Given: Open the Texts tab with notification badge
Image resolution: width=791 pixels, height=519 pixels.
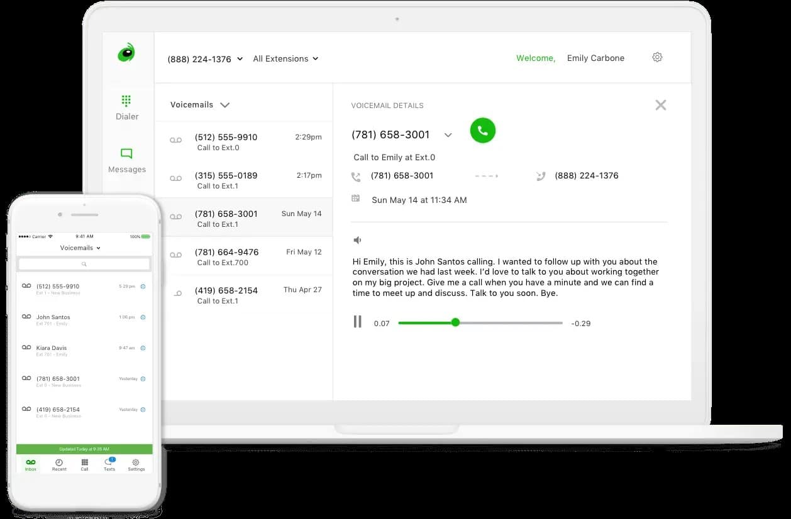Looking at the screenshot, I should pyautogui.click(x=109, y=464).
